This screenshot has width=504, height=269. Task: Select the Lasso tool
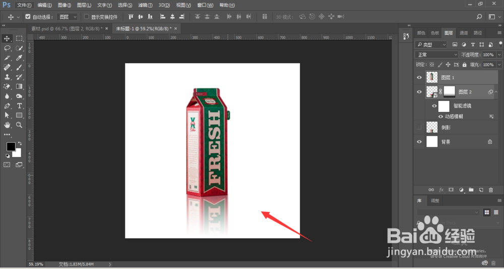coord(7,48)
